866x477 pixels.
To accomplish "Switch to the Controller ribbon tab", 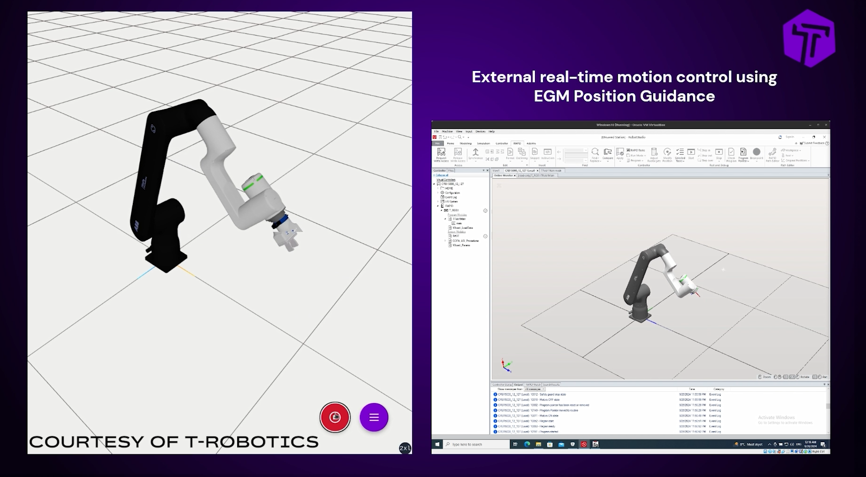I will (502, 143).
